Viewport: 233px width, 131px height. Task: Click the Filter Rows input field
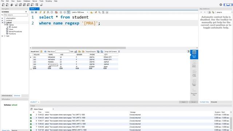tap(62, 51)
